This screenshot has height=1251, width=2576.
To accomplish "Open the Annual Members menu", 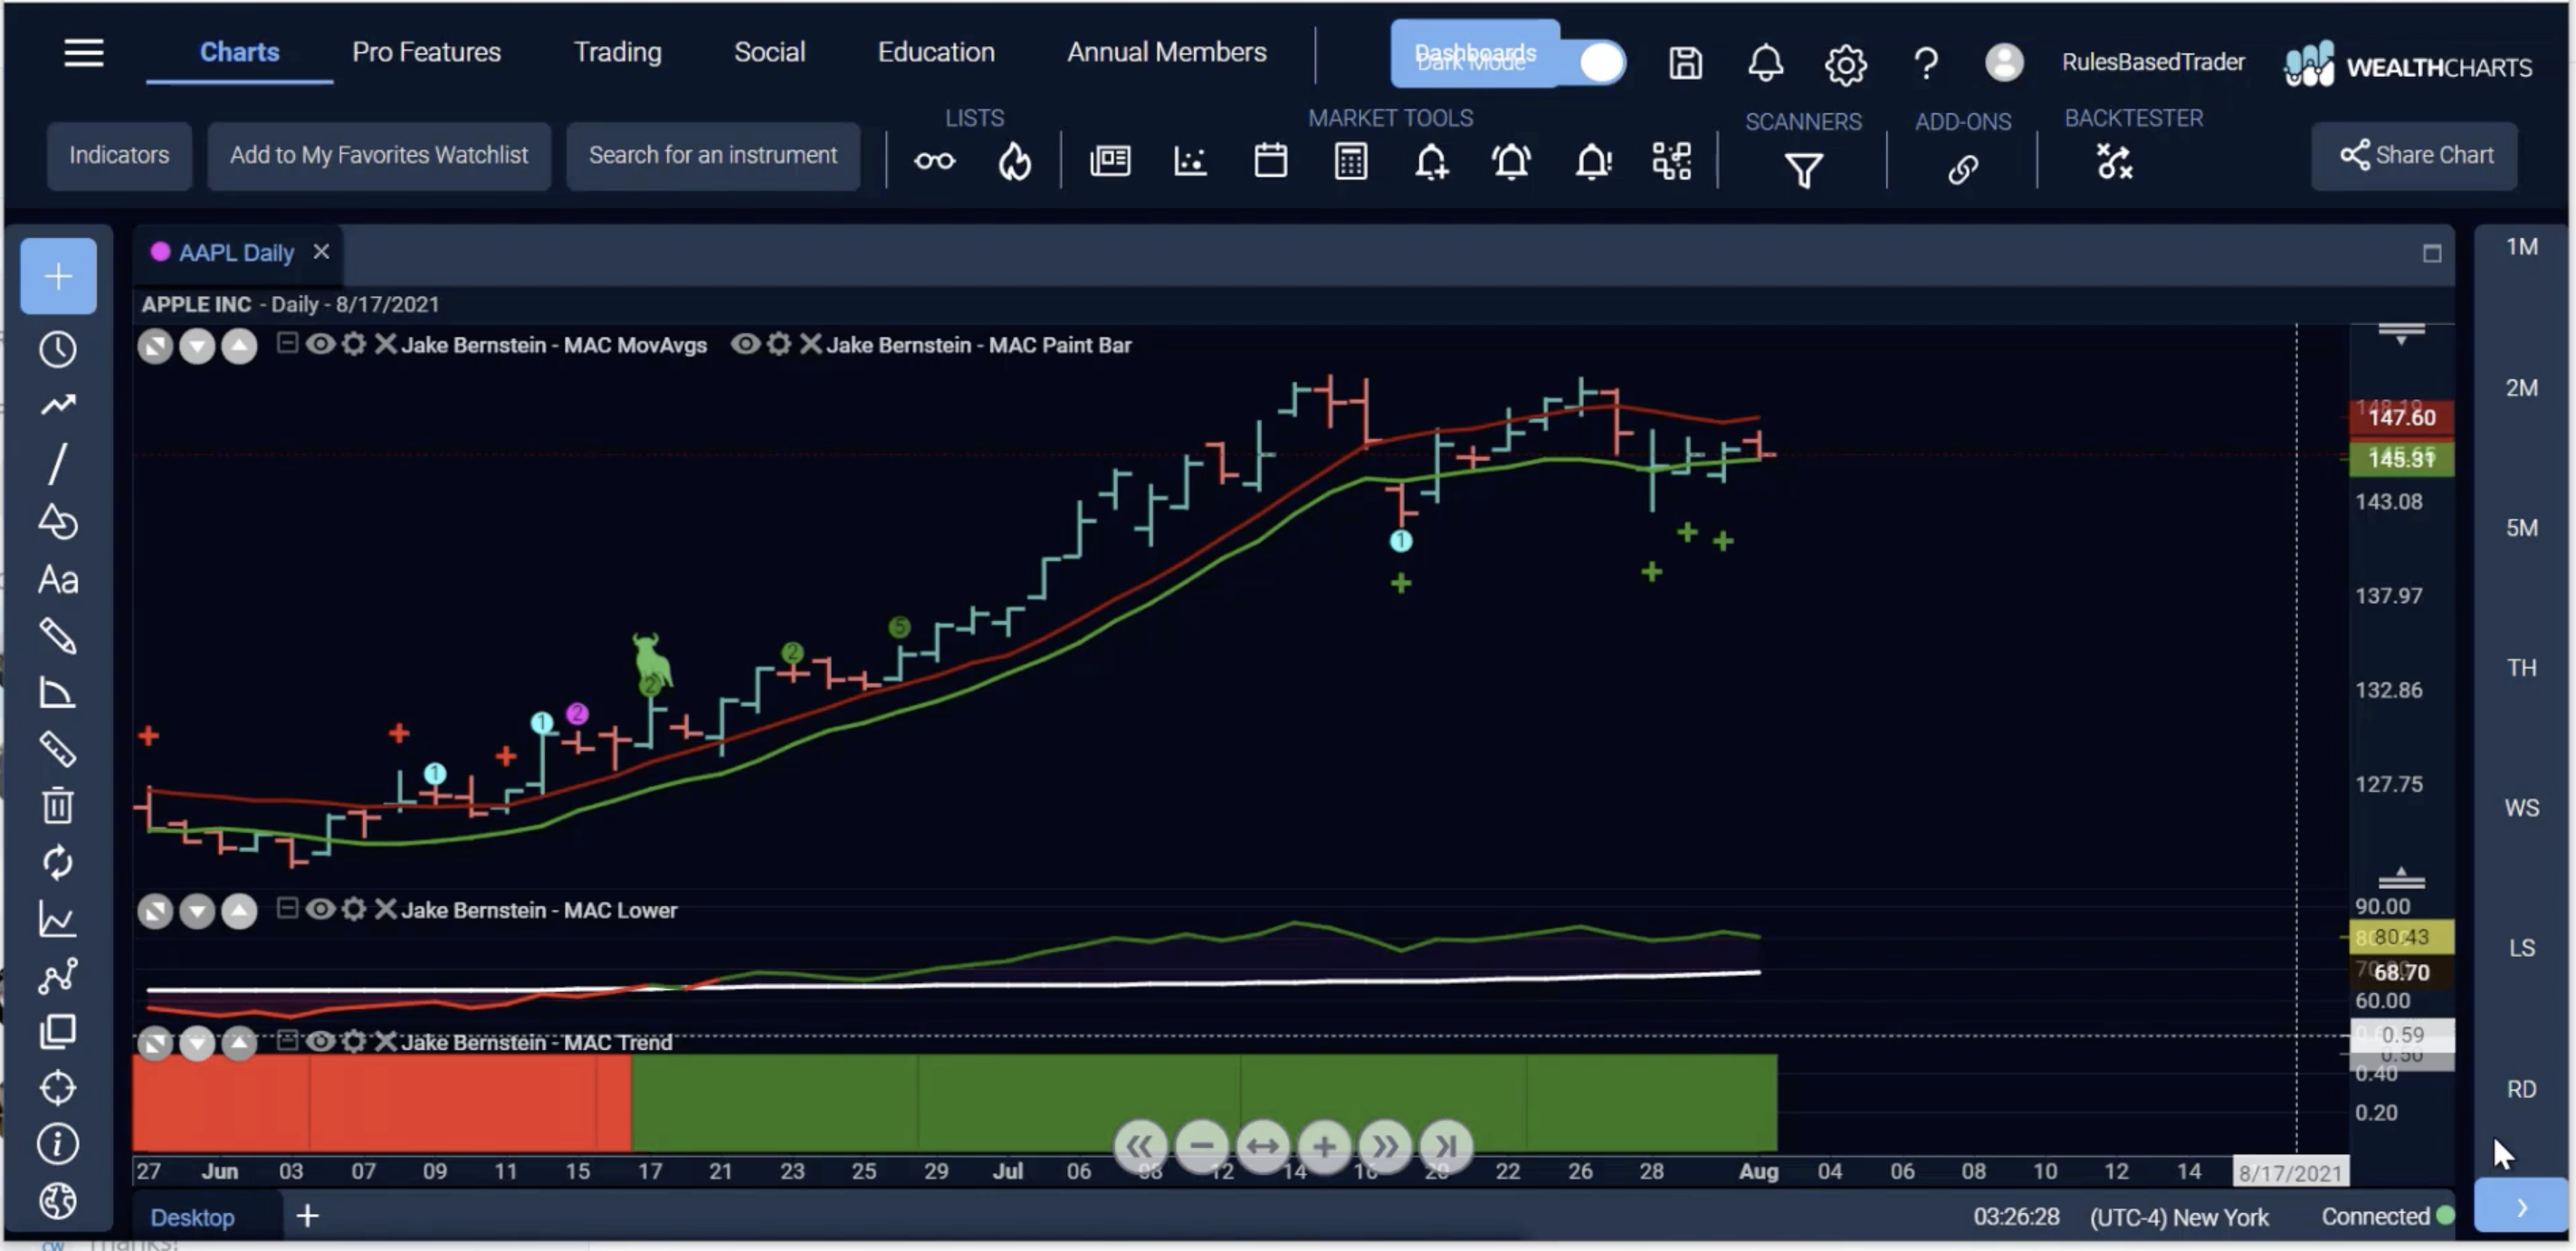I will [x=1166, y=52].
